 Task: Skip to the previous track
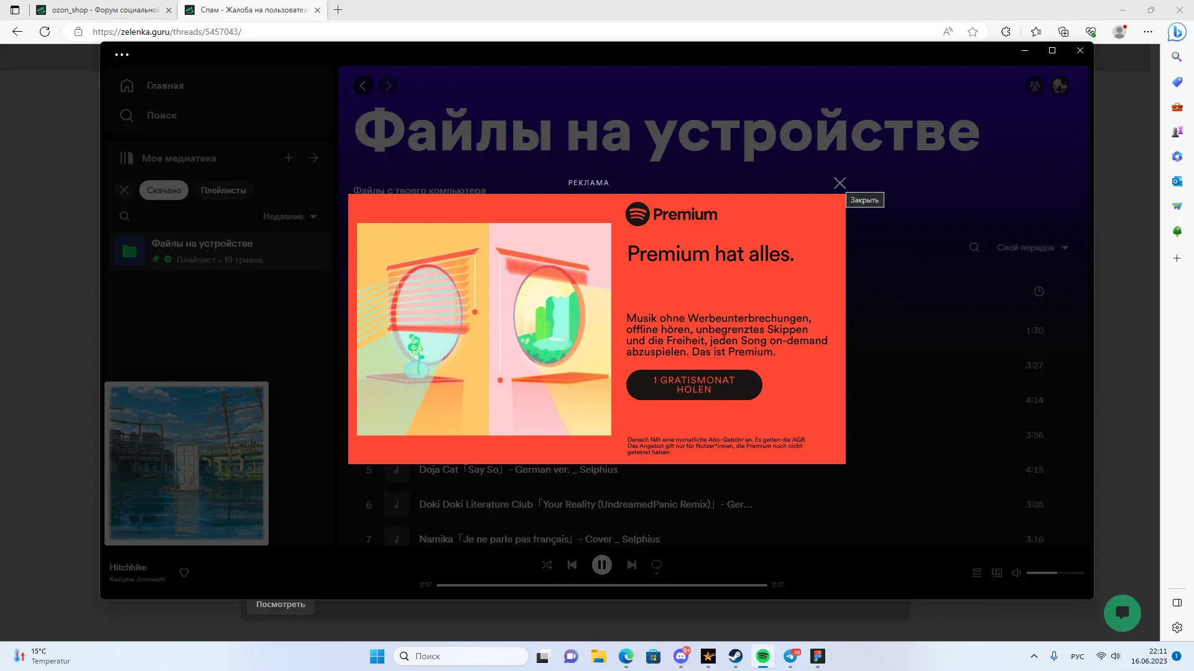pyautogui.click(x=572, y=565)
